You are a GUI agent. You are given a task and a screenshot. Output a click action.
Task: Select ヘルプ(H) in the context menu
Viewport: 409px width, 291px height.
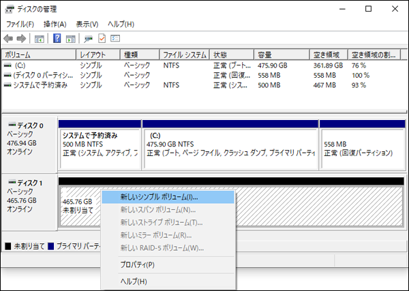coord(134,281)
